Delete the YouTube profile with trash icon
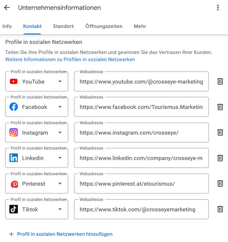This screenshot has height=242, width=228. pyautogui.click(x=220, y=81)
